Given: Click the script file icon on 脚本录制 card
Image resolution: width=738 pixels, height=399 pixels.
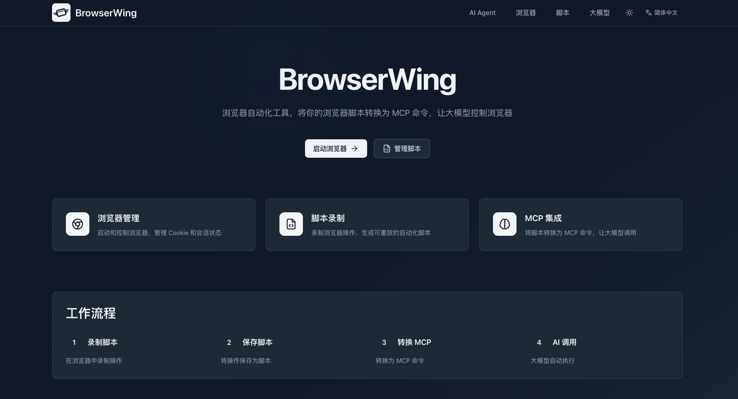Looking at the screenshot, I should click(x=291, y=224).
